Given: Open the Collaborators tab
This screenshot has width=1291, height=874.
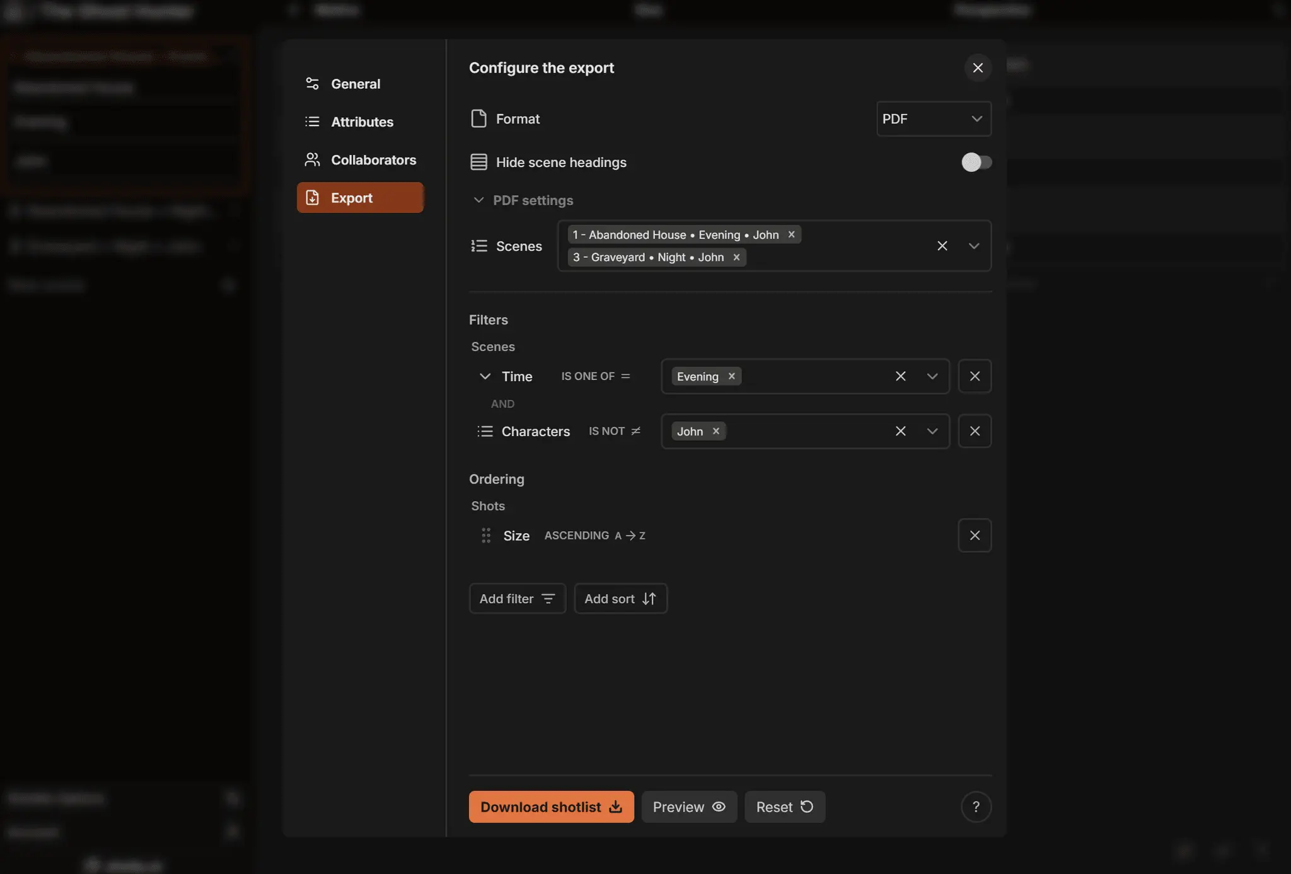Looking at the screenshot, I should (360, 160).
